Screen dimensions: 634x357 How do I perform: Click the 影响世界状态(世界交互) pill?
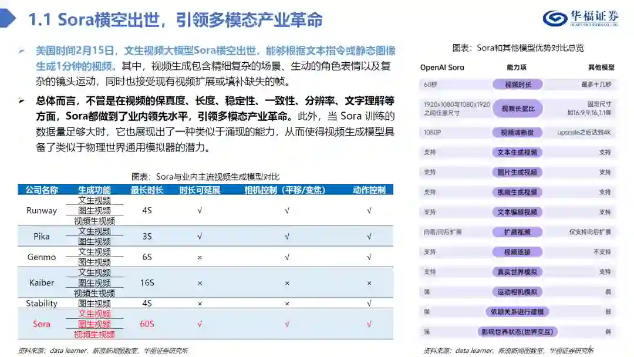518,332
